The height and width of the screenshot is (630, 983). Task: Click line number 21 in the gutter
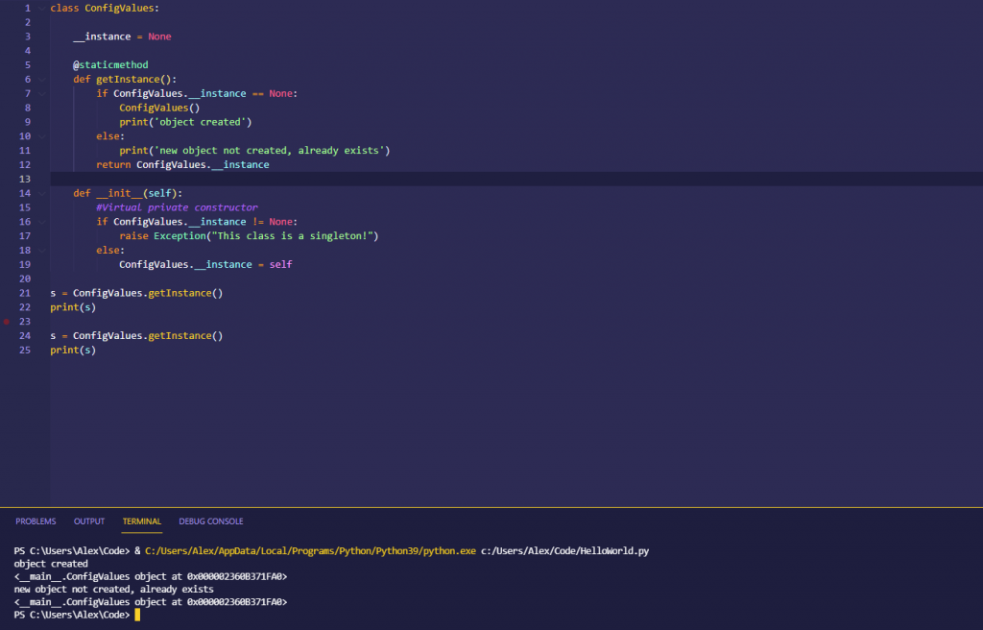coord(24,293)
